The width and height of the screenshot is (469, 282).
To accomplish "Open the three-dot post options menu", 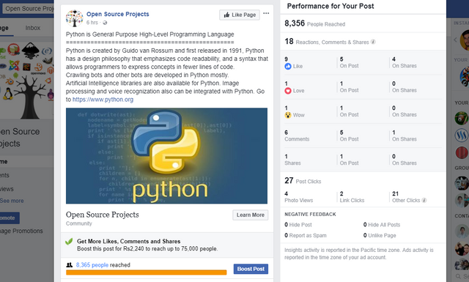I will click(266, 13).
